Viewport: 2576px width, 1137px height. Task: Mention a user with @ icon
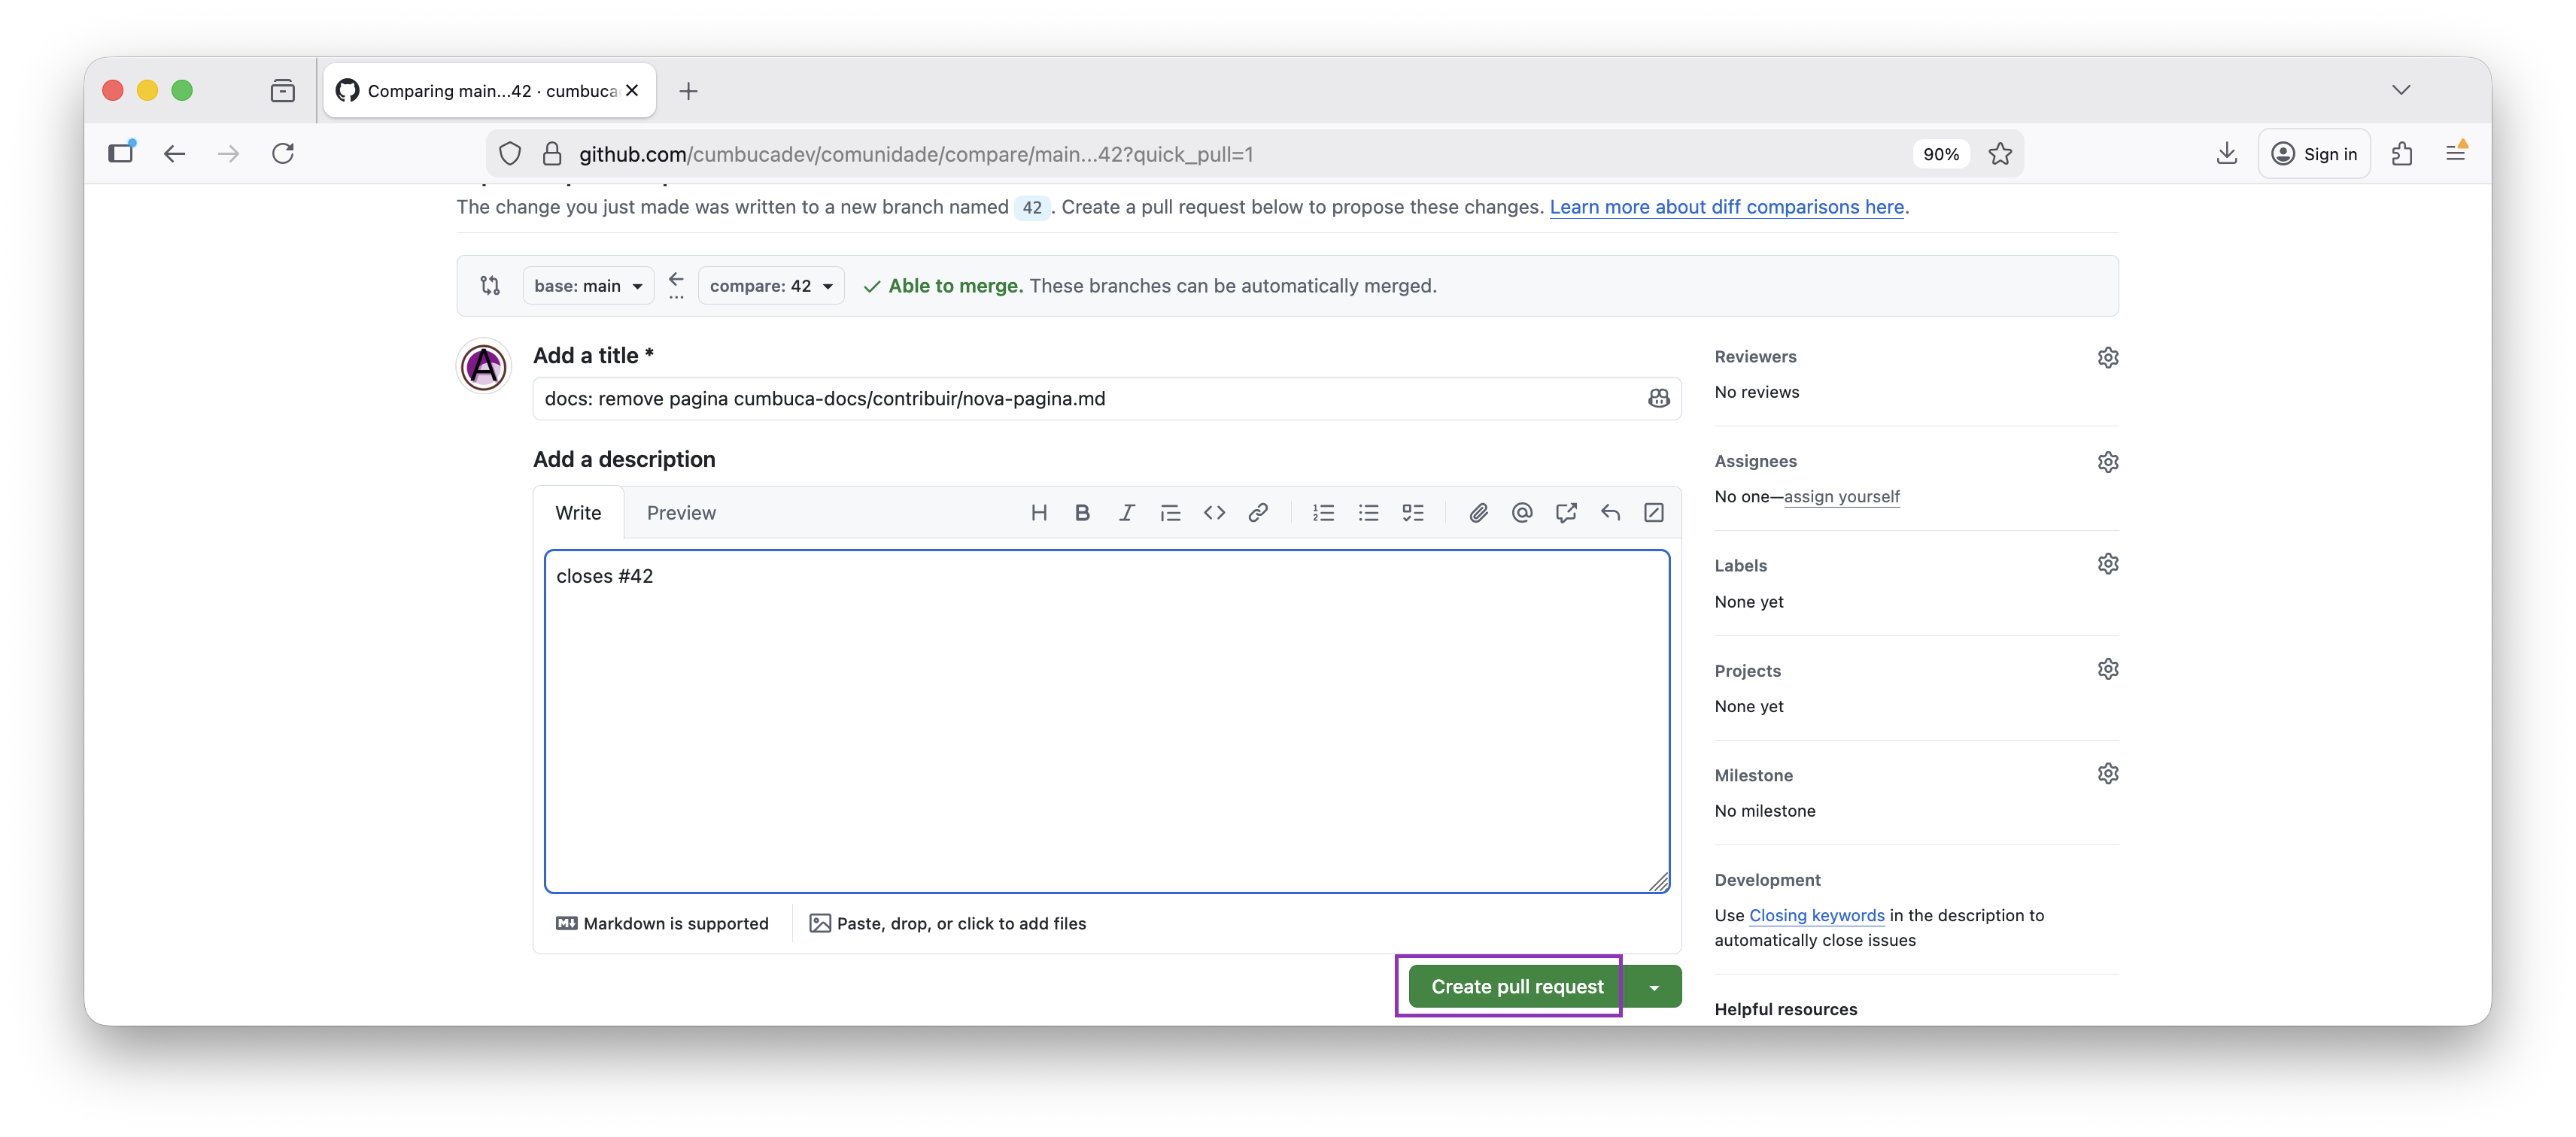coord(1522,513)
